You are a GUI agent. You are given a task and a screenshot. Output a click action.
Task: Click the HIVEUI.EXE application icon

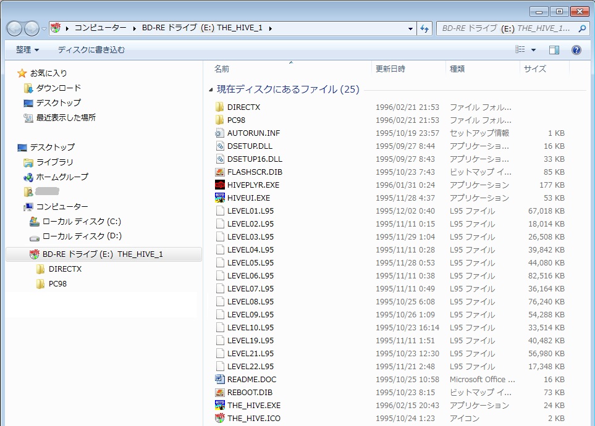pos(220,198)
